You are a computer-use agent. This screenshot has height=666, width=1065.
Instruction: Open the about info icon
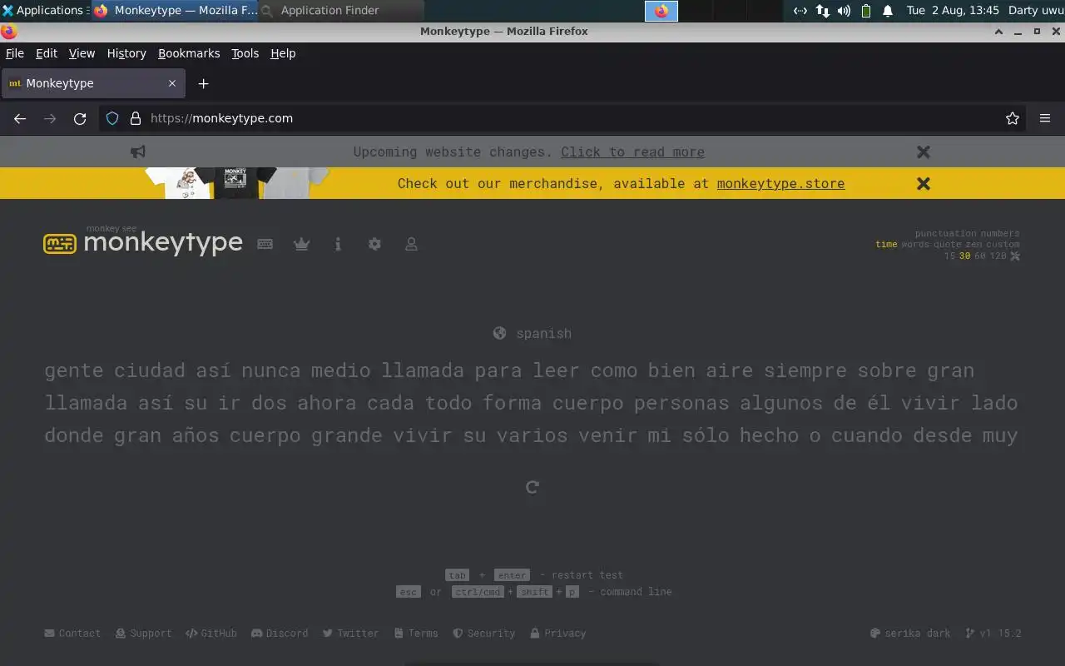point(338,244)
